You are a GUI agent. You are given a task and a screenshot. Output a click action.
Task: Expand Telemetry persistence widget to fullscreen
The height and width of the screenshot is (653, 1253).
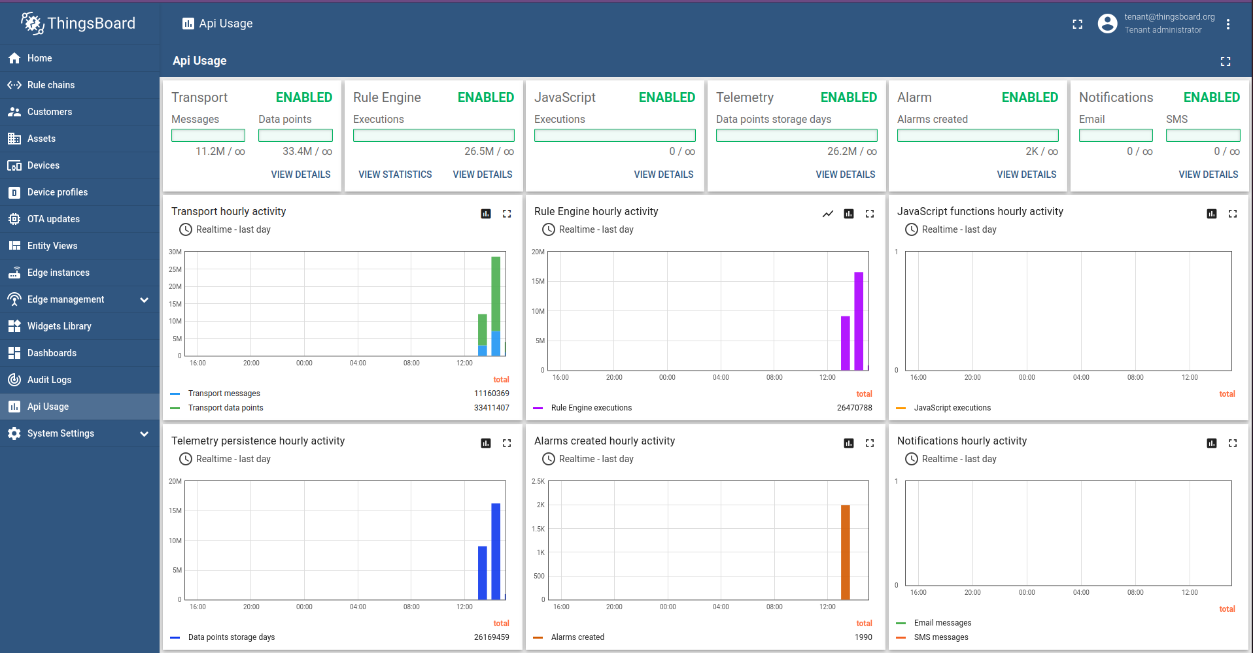tap(507, 443)
